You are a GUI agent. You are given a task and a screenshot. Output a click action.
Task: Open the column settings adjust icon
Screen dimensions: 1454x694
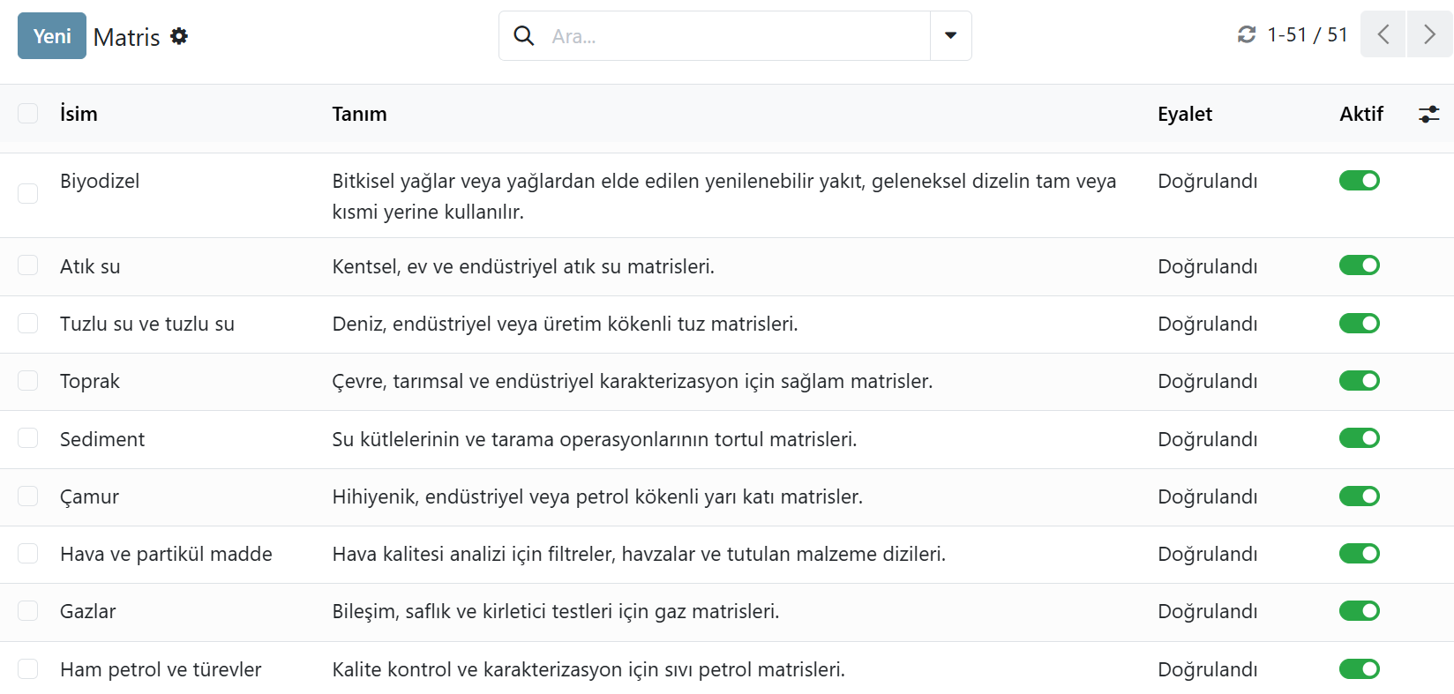pyautogui.click(x=1428, y=114)
